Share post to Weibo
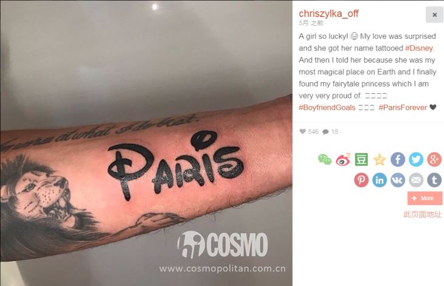The width and height of the screenshot is (444, 286). pos(343,159)
